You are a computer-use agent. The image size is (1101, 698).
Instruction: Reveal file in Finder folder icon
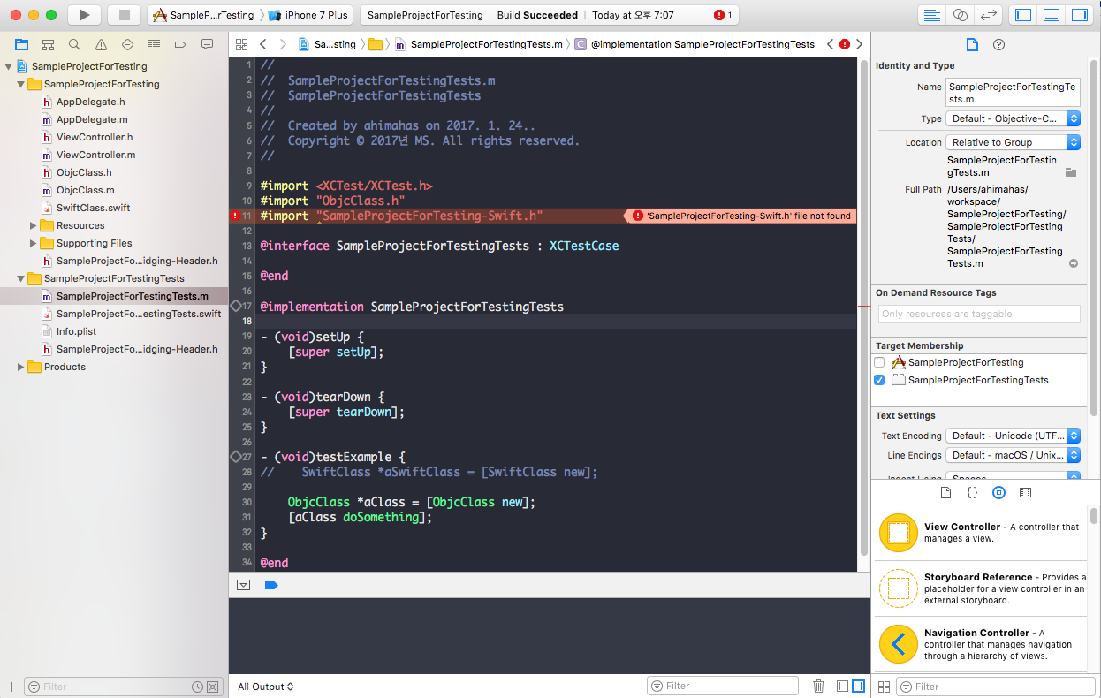[1070, 172]
